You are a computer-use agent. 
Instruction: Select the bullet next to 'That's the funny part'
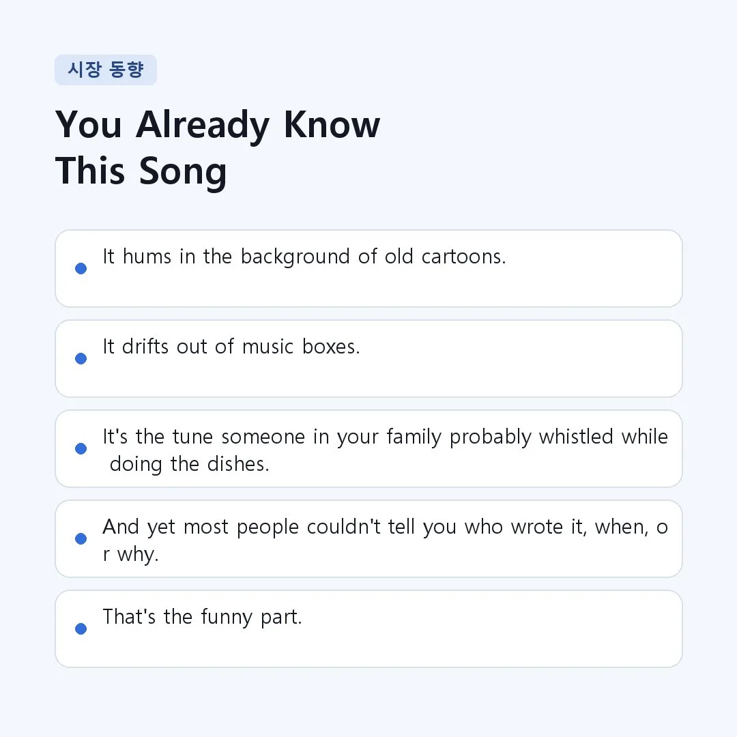(x=81, y=629)
